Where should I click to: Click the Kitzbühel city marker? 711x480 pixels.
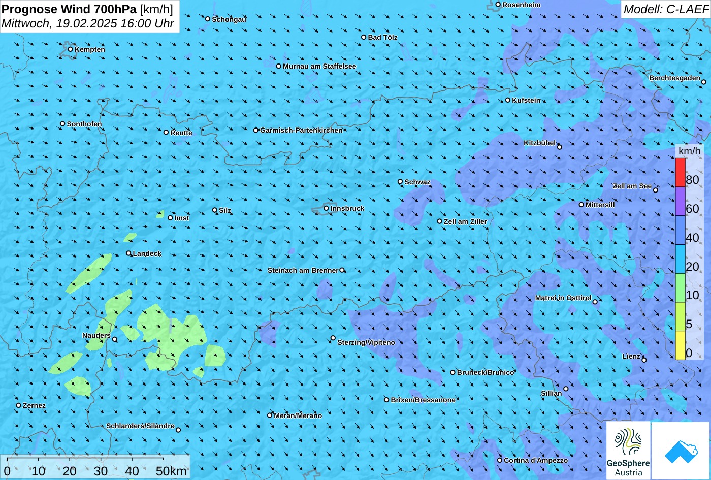(x=559, y=147)
